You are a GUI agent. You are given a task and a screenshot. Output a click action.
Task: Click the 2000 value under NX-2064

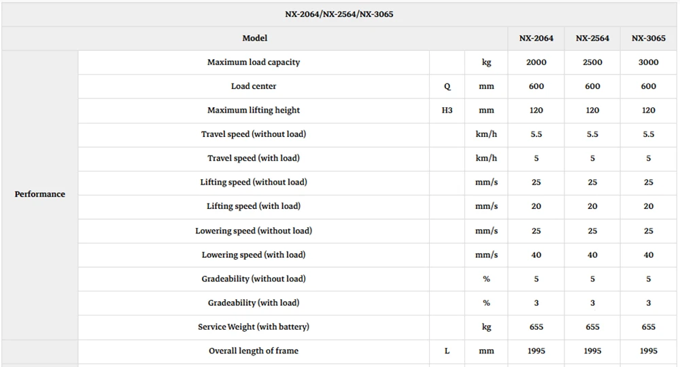pos(536,62)
